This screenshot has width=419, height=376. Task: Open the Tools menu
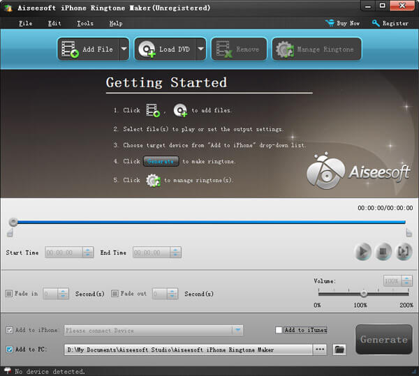(85, 24)
